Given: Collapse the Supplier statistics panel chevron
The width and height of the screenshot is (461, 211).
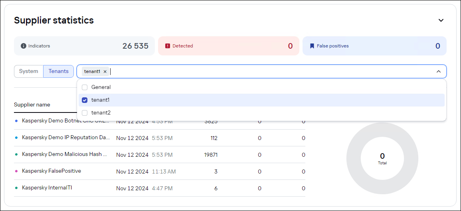Looking at the screenshot, I should [x=441, y=20].
